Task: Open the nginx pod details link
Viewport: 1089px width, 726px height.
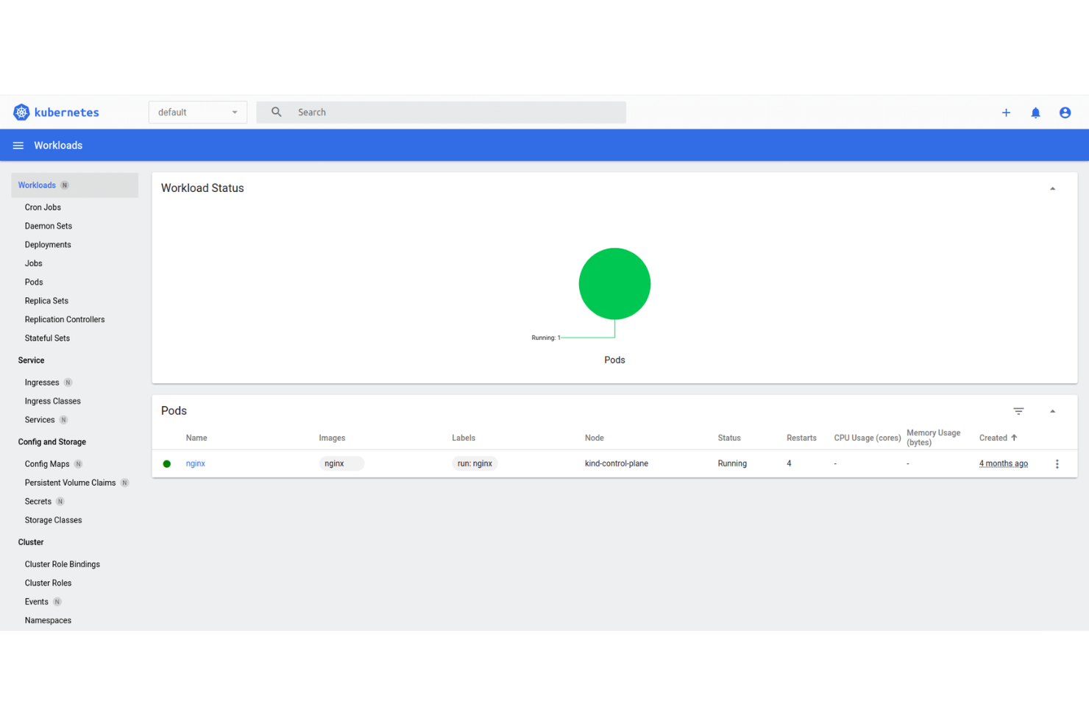Action: (195, 463)
